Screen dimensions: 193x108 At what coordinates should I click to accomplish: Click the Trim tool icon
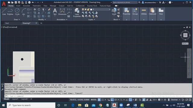pyautogui.click(x=43, y=9)
